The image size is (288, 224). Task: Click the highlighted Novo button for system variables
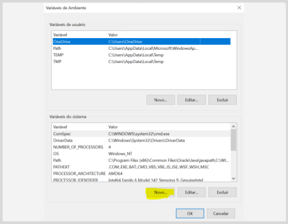point(160,192)
